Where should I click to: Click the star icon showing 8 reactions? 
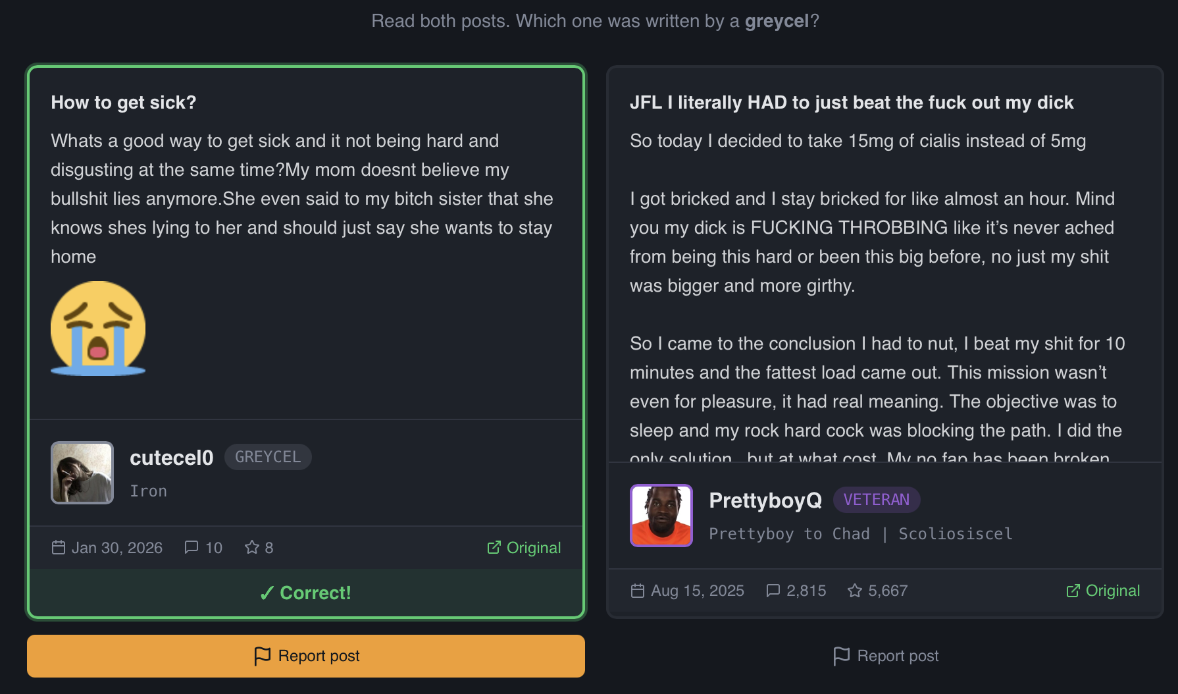(251, 548)
